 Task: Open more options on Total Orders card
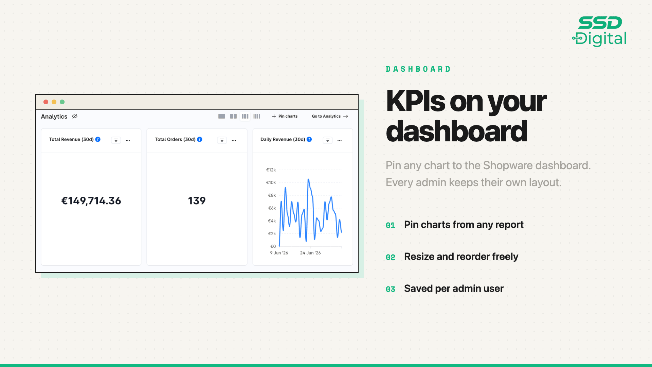[x=234, y=140]
